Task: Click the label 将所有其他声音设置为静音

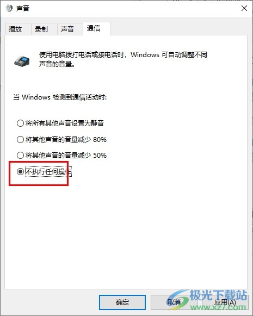Action: [65, 123]
